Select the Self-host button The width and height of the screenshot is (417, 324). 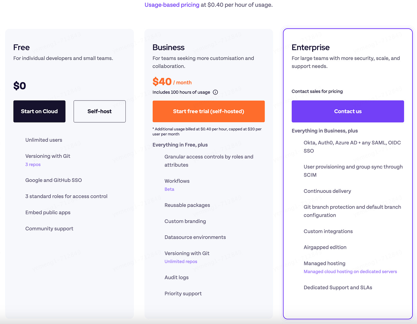pyautogui.click(x=100, y=111)
